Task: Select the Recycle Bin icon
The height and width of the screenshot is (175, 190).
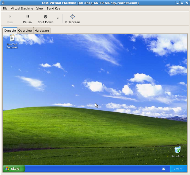Action: click(x=177, y=152)
